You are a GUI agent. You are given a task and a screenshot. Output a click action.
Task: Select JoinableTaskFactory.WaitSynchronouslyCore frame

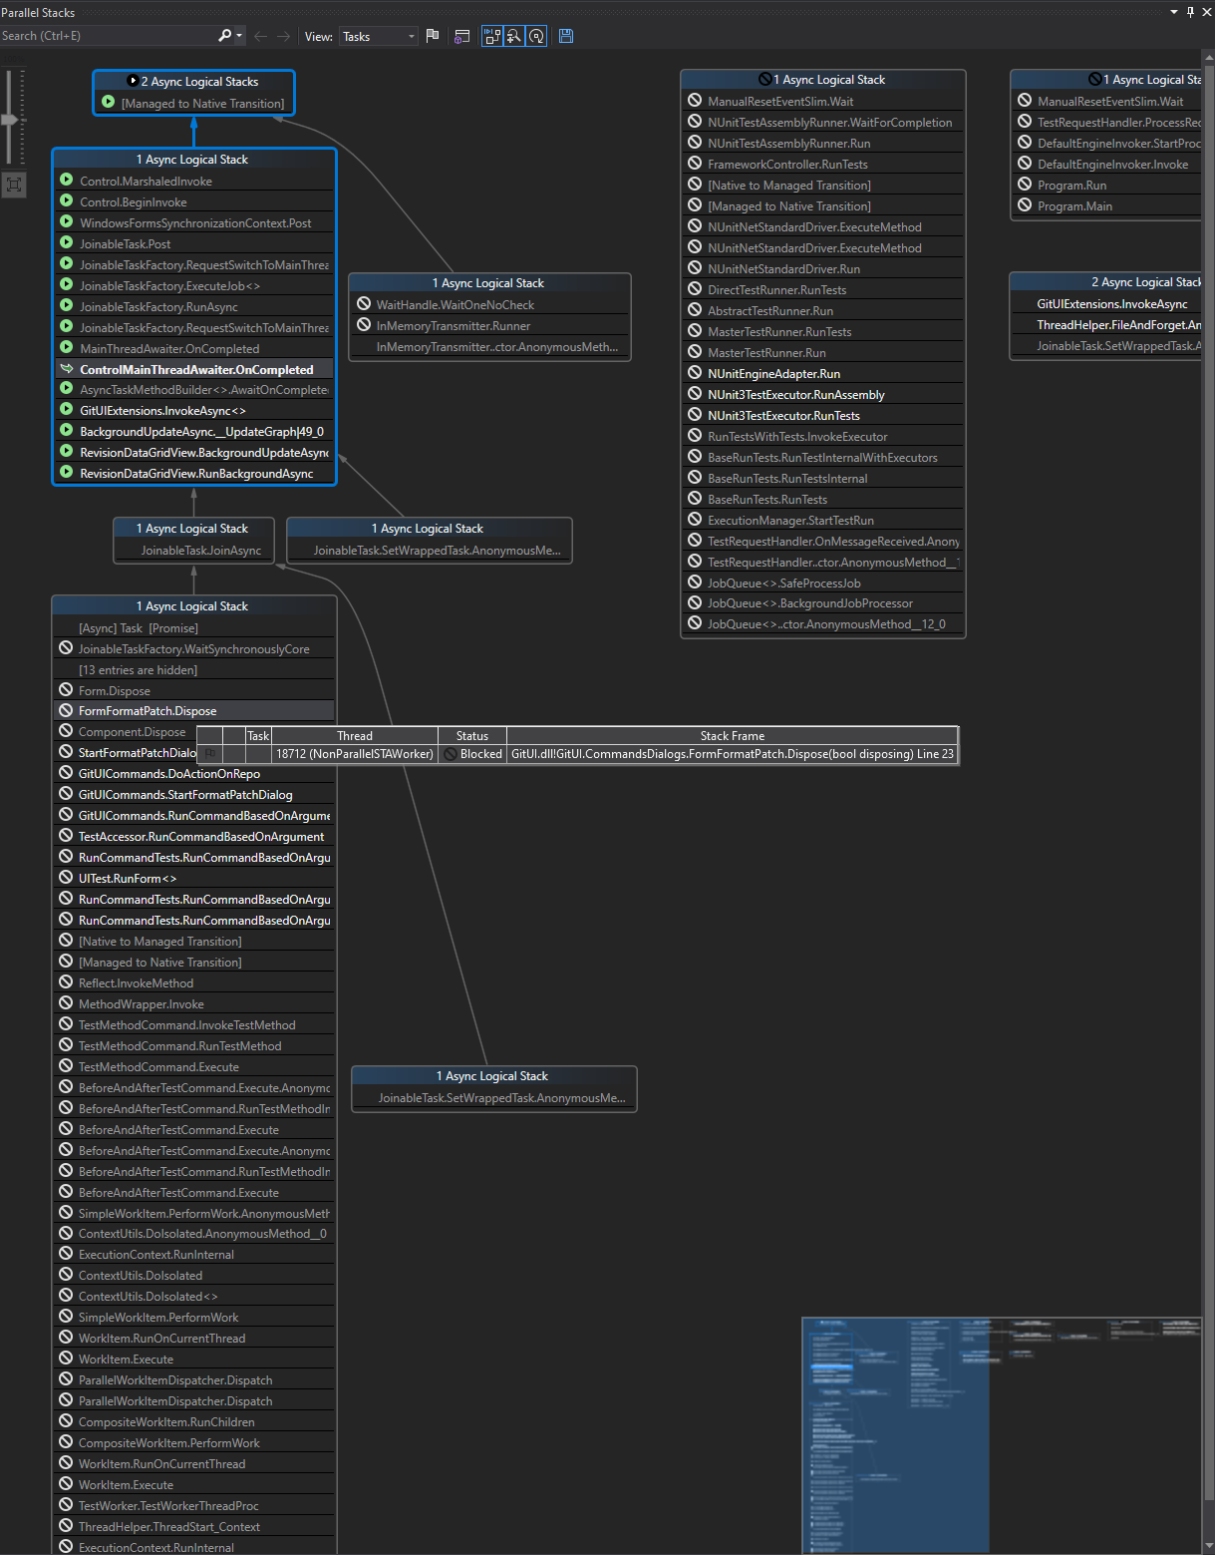tap(194, 649)
